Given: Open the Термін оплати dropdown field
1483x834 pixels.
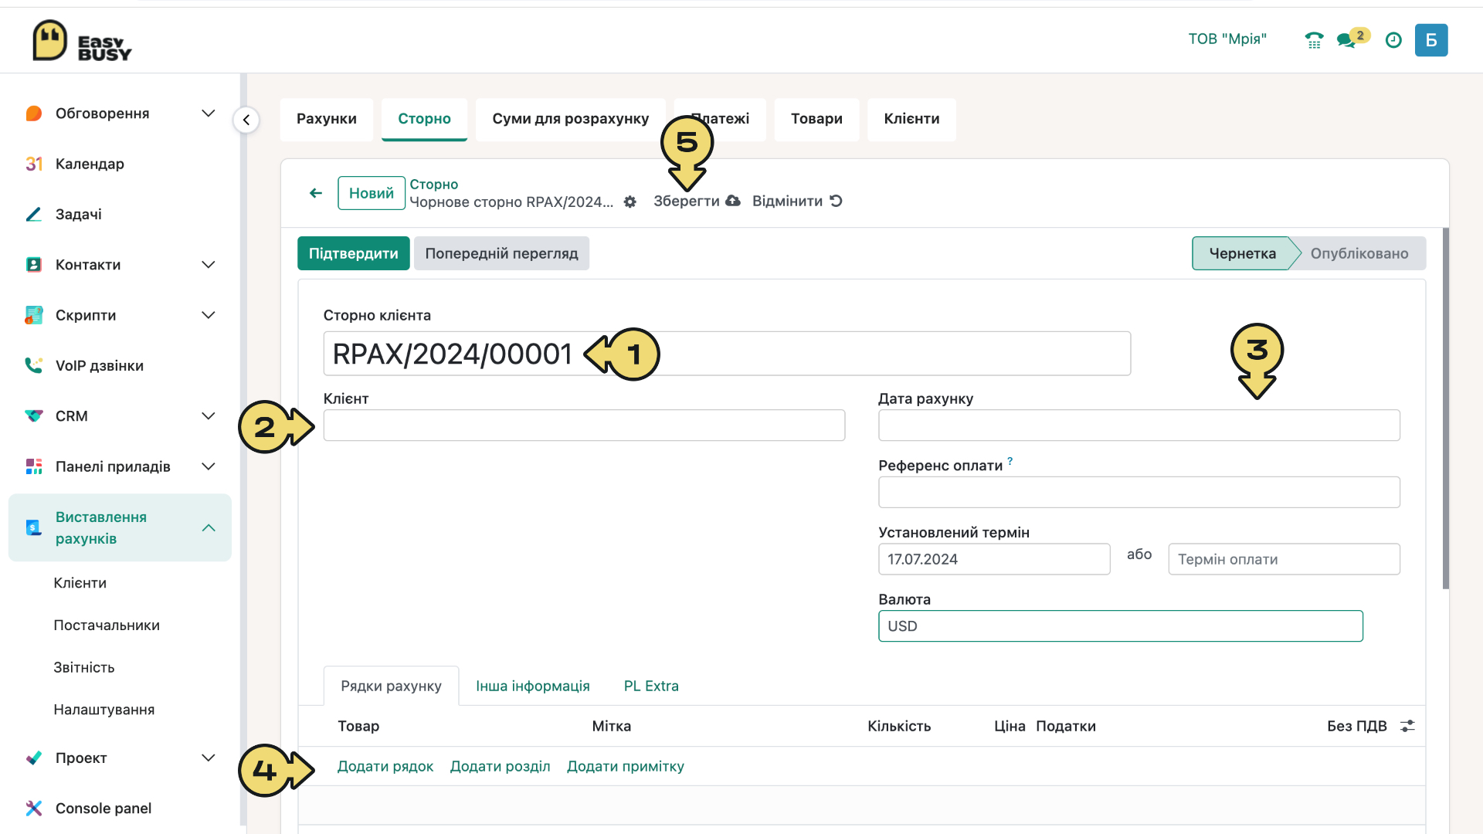Looking at the screenshot, I should pyautogui.click(x=1284, y=559).
